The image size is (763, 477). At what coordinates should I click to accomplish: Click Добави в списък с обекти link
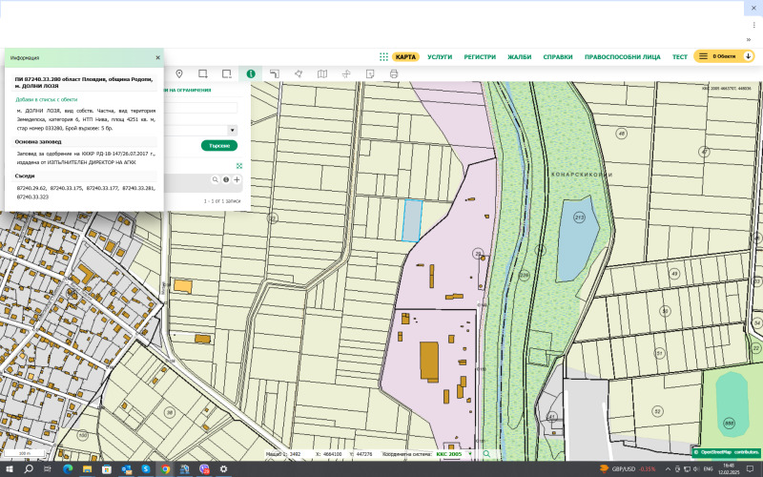pyautogui.click(x=46, y=98)
